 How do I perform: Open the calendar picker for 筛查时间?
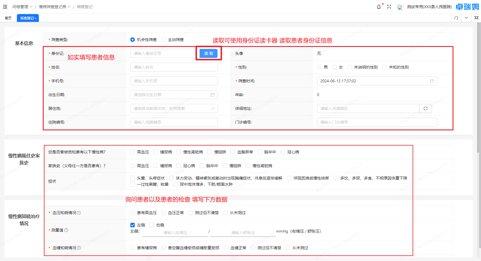click(433, 81)
